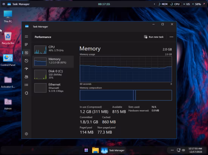This screenshot has width=208, height=155.
Task: Click the "815 MB" available value
Action: tap(119, 112)
